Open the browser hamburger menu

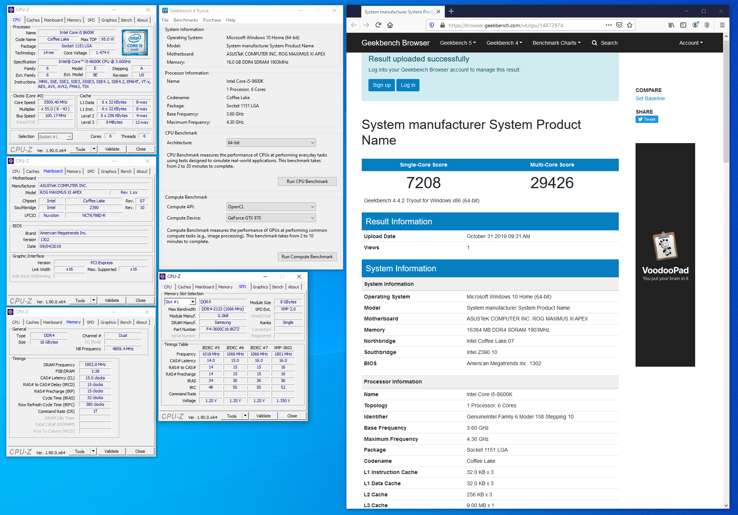pyautogui.click(x=722, y=25)
